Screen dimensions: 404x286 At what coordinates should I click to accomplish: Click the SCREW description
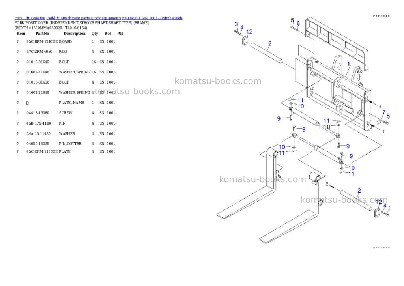coord(66,113)
